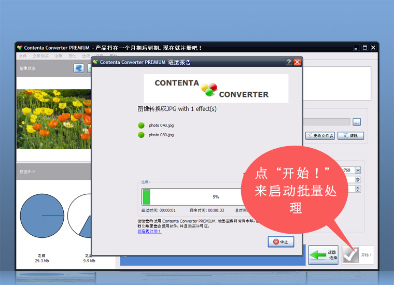Image resolution: width=394 pixels, height=285 pixels.
Task: Click the second spinner below the resolution dropdown
Action: point(358,189)
